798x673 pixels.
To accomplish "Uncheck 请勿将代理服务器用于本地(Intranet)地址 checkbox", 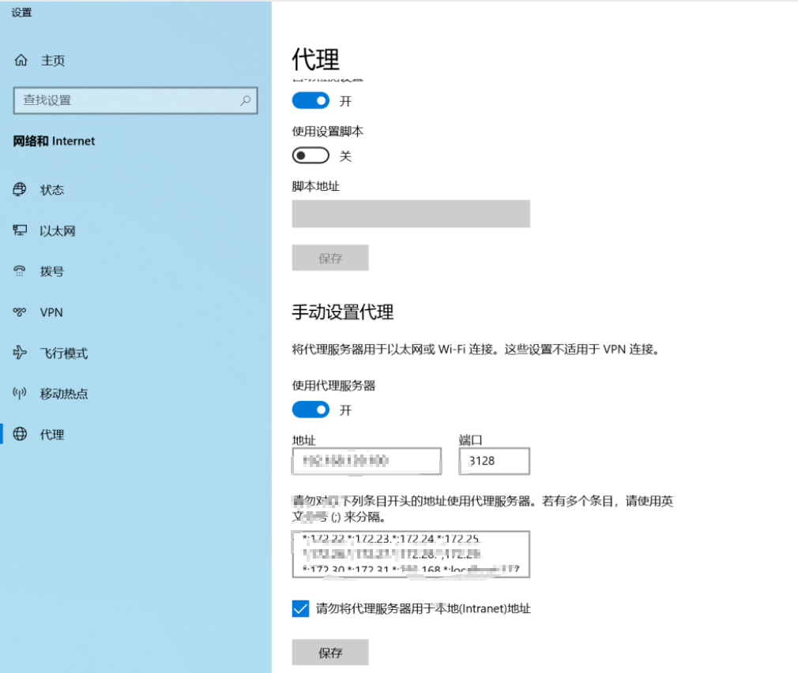I will [x=300, y=608].
